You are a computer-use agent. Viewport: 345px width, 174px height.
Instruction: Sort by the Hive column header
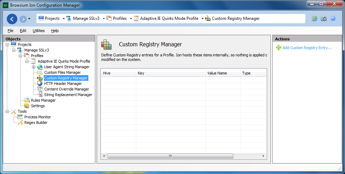[x=118, y=73]
